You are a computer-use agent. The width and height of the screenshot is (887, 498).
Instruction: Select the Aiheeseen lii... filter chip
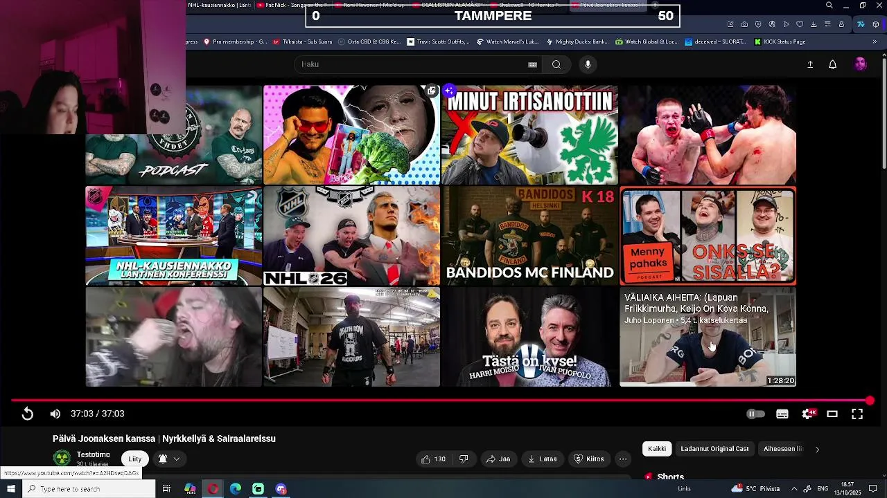783,449
